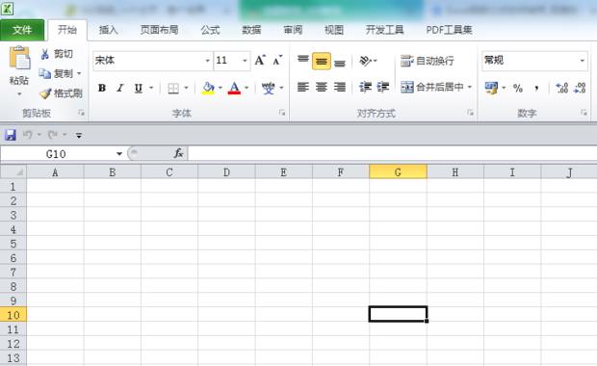Switch to 插入 Insert tab

coord(108,30)
